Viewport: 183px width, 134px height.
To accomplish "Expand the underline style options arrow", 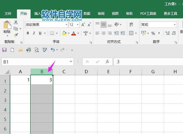I will 45,33.
